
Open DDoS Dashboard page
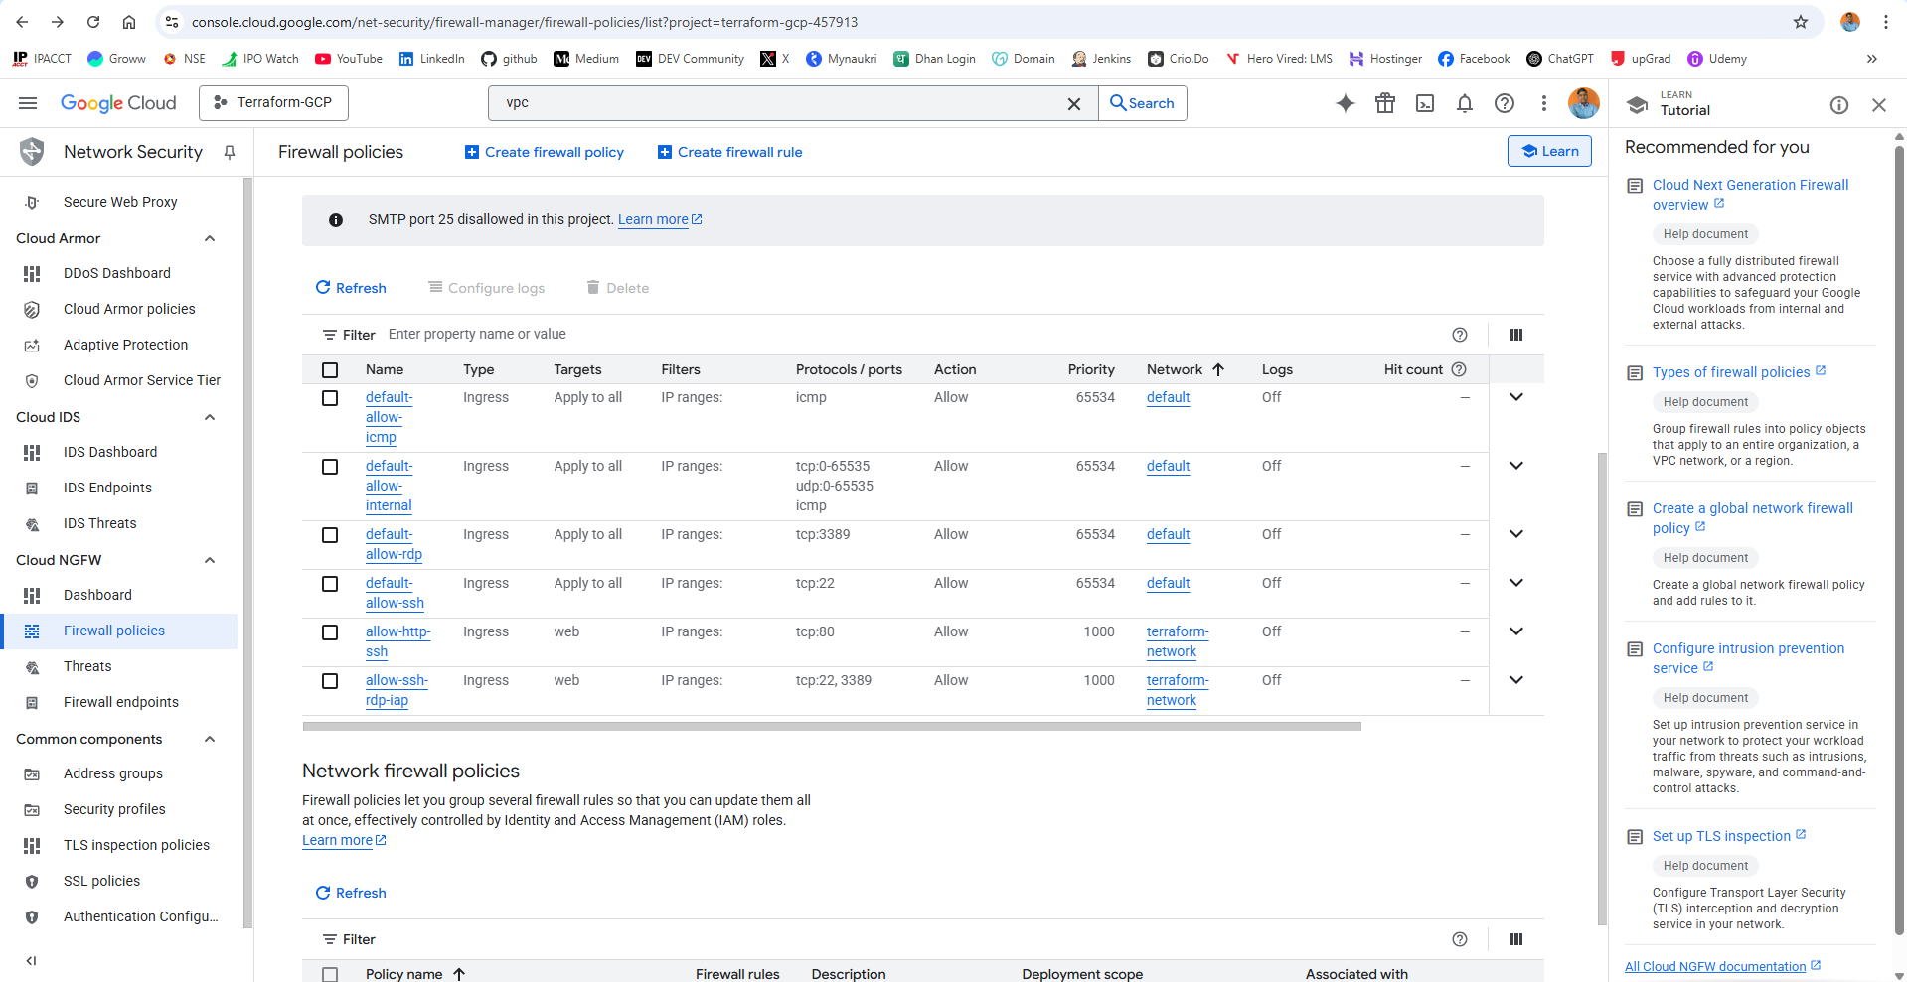coord(119,273)
